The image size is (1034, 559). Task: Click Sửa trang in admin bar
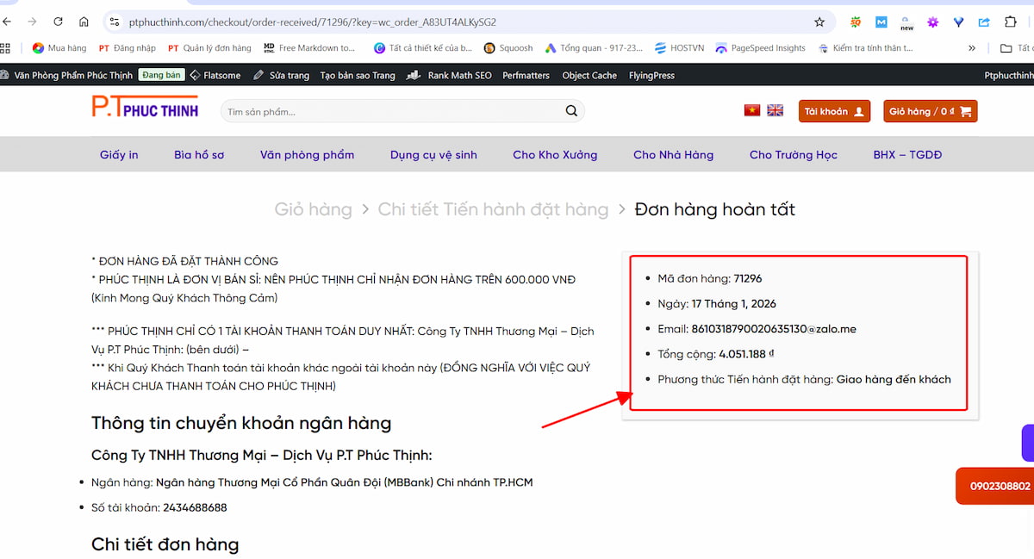pyautogui.click(x=282, y=76)
